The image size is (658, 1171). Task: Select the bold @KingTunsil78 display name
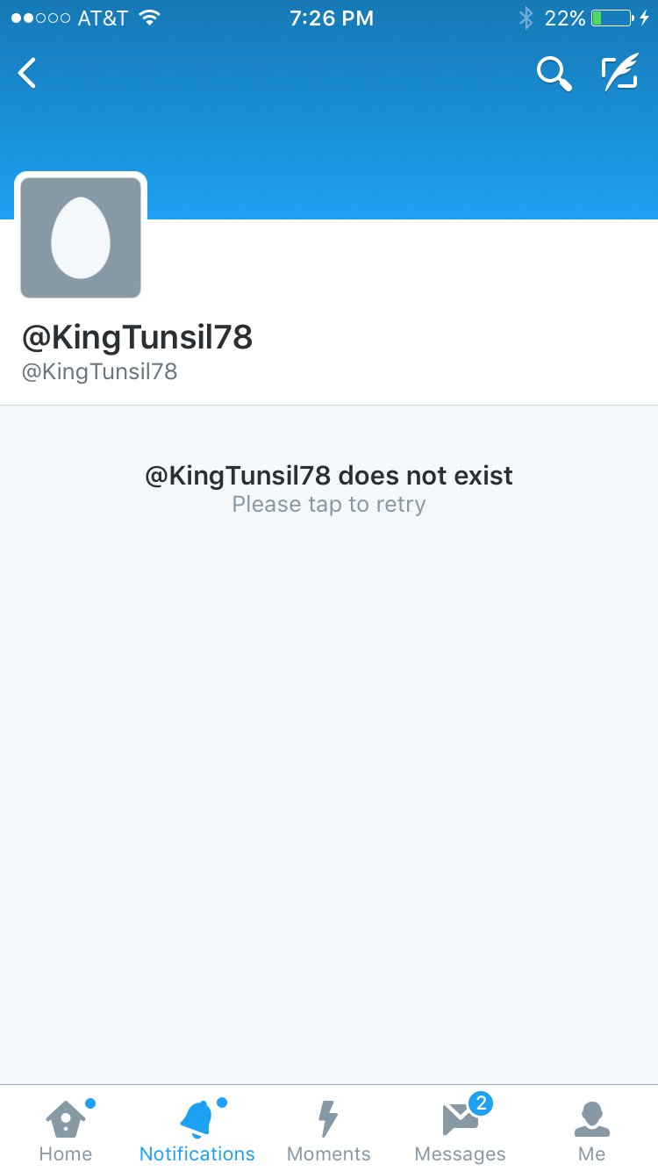pyautogui.click(x=137, y=337)
